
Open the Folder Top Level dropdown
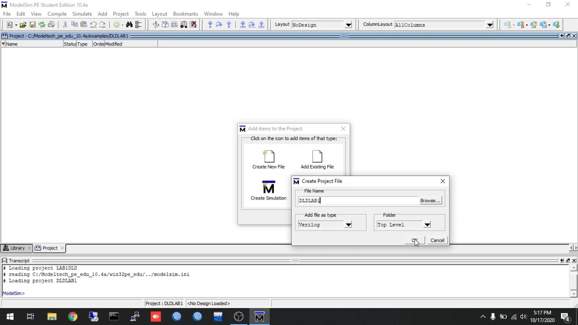[427, 225]
